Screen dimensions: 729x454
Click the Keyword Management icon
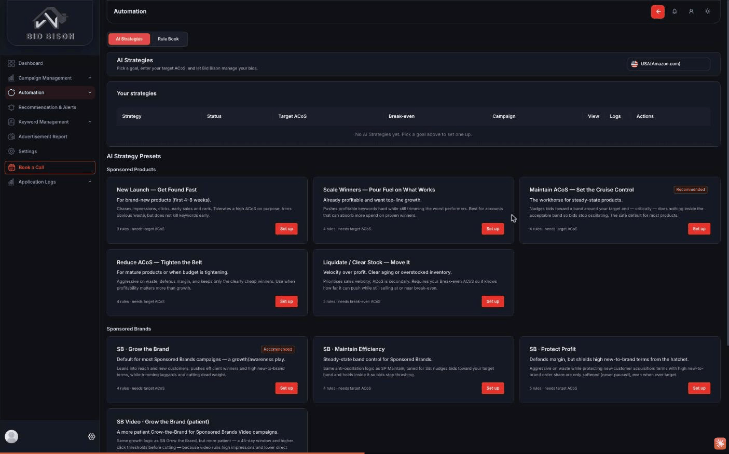[x=11, y=122]
